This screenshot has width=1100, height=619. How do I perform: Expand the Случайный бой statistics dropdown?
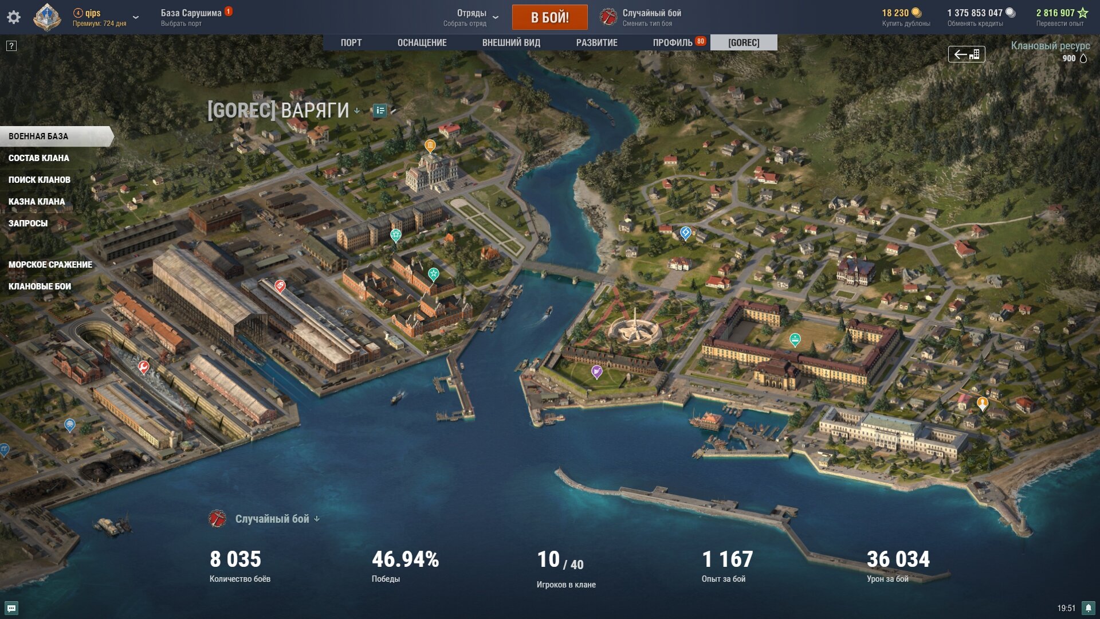(x=317, y=519)
